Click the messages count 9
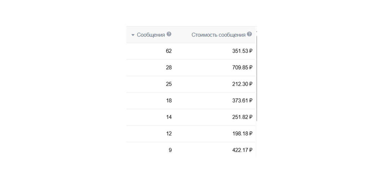 [x=170, y=150]
